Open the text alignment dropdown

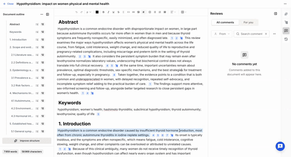pos(173,12)
